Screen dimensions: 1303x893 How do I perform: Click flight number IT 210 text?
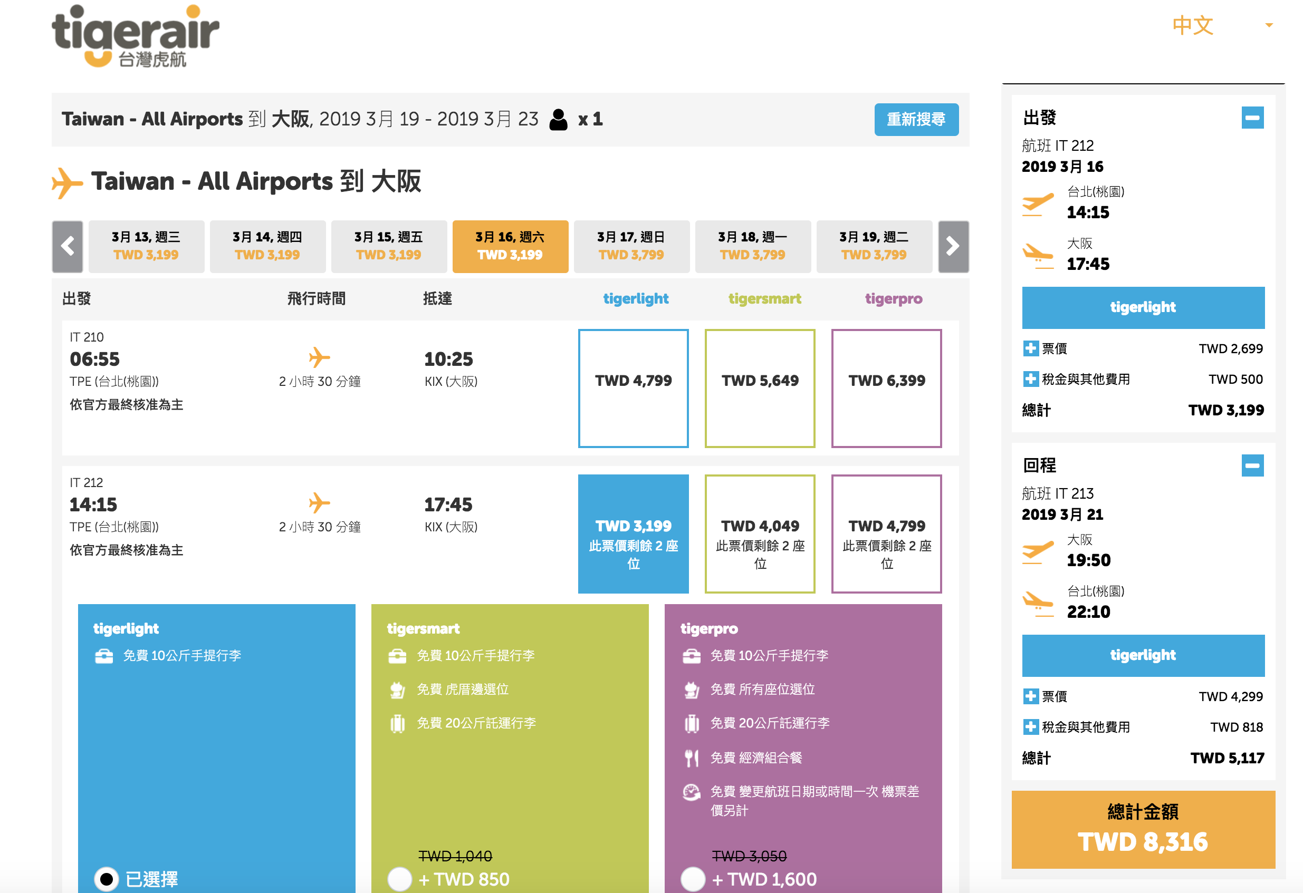(x=87, y=337)
